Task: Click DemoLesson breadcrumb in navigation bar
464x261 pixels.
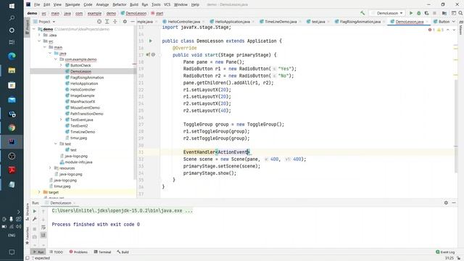Action: click(133, 13)
